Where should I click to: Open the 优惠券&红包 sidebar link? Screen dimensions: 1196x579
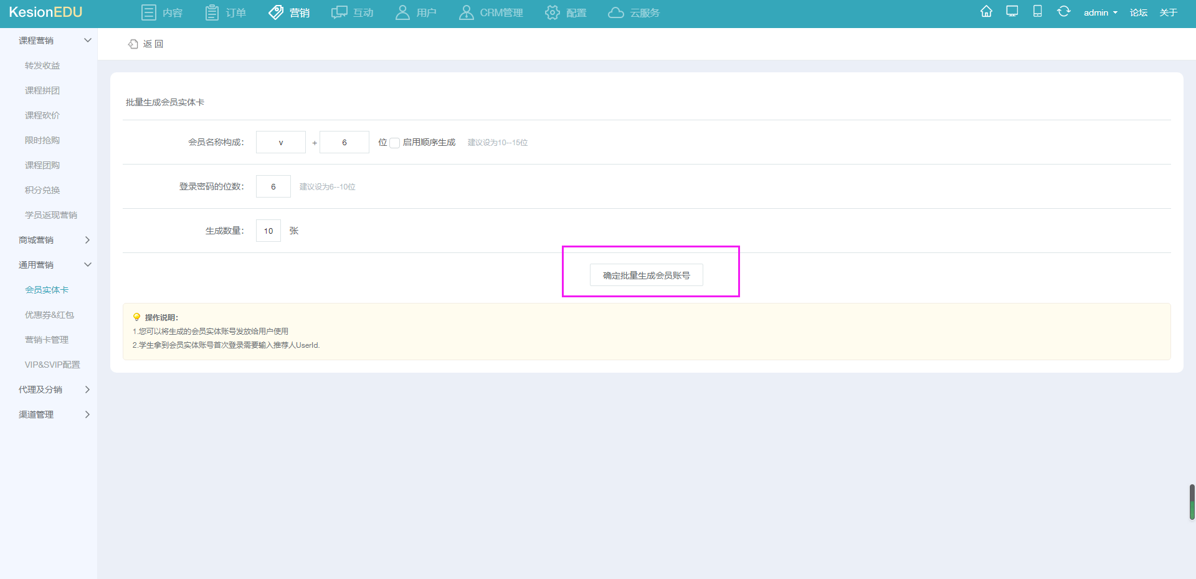click(49, 315)
